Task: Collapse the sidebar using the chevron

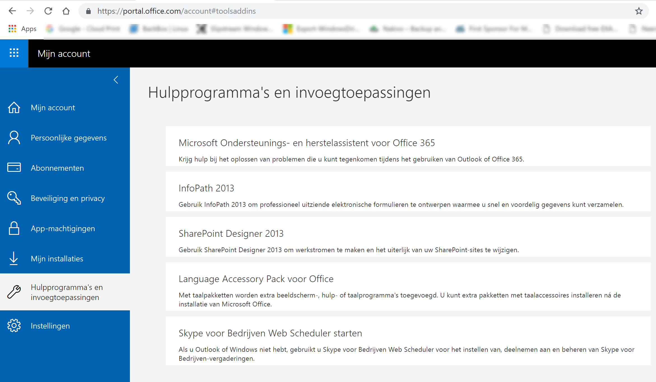Action: coord(116,80)
